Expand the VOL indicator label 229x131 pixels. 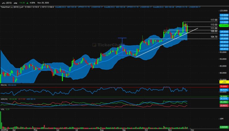[x=3, y=110]
